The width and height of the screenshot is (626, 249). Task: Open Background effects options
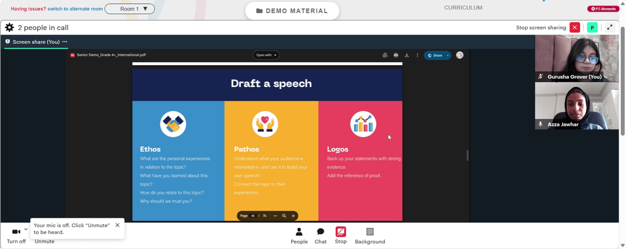click(x=370, y=236)
